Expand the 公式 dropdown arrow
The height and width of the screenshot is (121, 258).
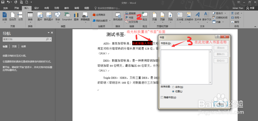(241, 13)
